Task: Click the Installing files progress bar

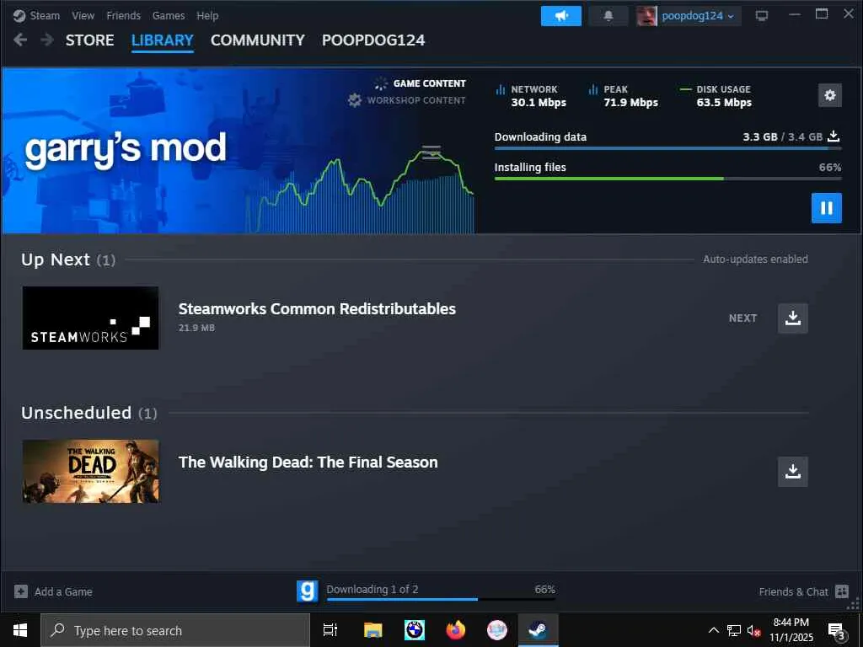Action: coord(667,179)
